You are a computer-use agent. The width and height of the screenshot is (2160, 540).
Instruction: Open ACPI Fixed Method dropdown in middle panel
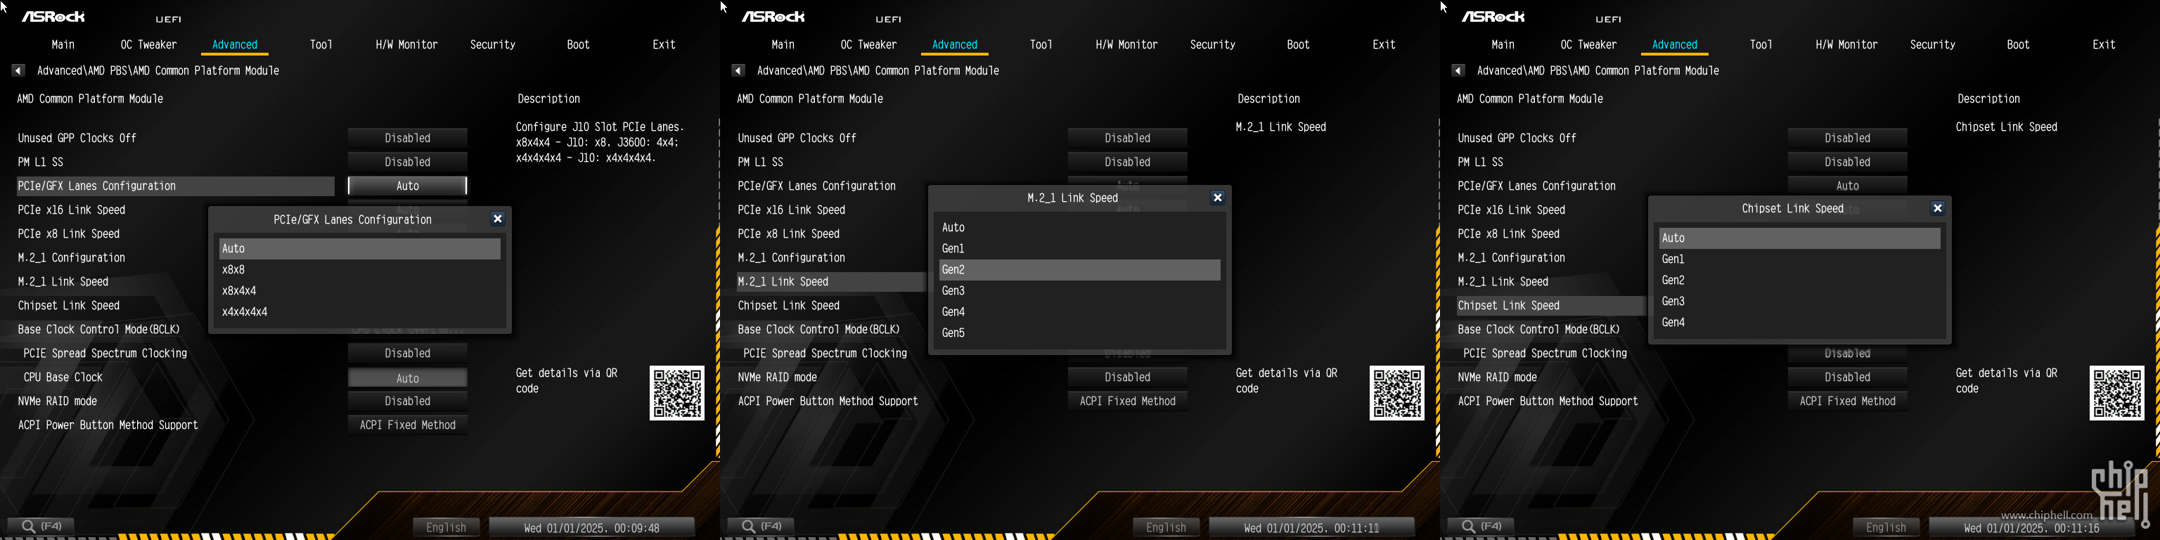(1128, 401)
